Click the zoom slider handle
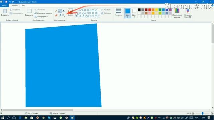The width and height of the screenshot is (214, 120). coord(203,113)
